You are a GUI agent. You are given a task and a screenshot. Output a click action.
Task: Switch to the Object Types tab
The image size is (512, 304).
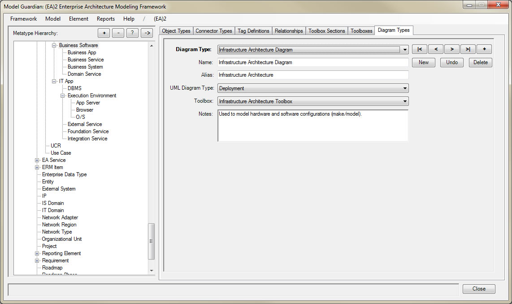point(176,31)
